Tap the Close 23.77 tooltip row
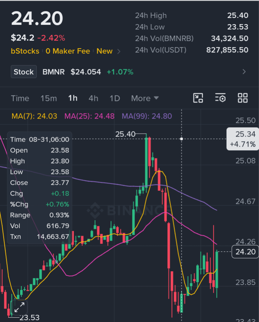This screenshot has width=259, height=322. [40, 183]
